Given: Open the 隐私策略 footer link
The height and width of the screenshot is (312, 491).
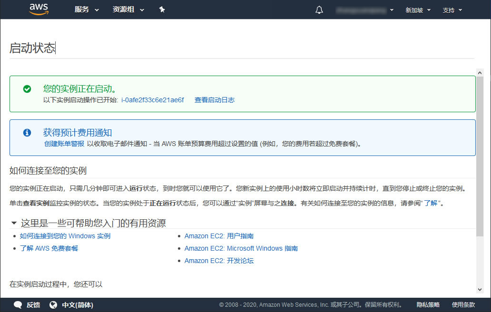Looking at the screenshot, I should pyautogui.click(x=428, y=305).
